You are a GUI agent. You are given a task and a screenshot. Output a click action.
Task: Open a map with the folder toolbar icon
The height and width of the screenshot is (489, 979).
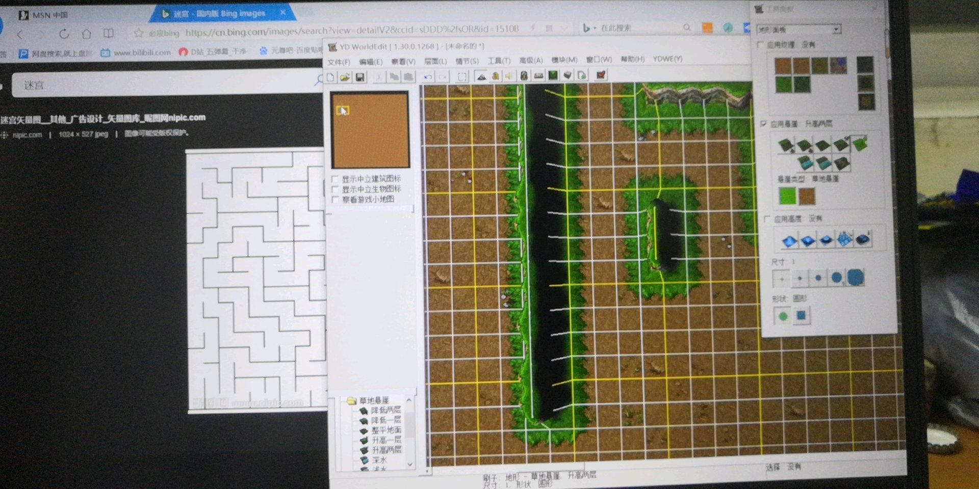(x=345, y=77)
